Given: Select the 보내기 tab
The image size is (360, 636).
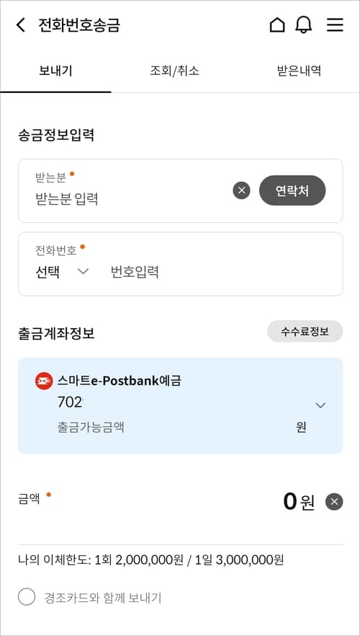Looking at the screenshot, I should coord(55,71).
